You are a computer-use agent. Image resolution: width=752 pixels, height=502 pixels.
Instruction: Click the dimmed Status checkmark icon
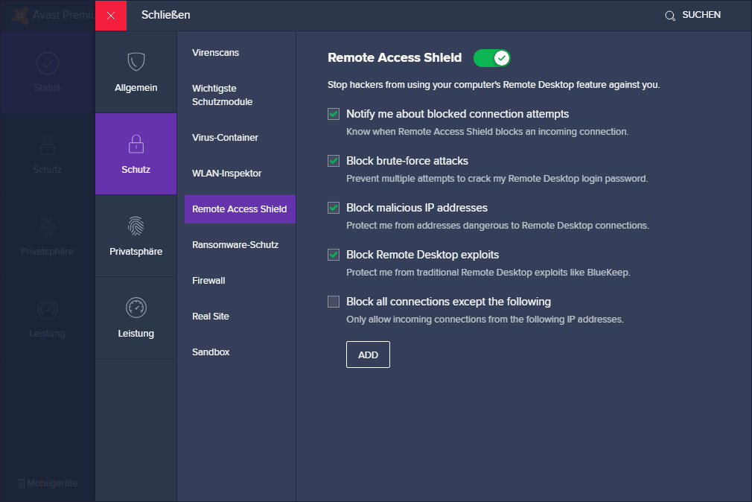[48, 63]
